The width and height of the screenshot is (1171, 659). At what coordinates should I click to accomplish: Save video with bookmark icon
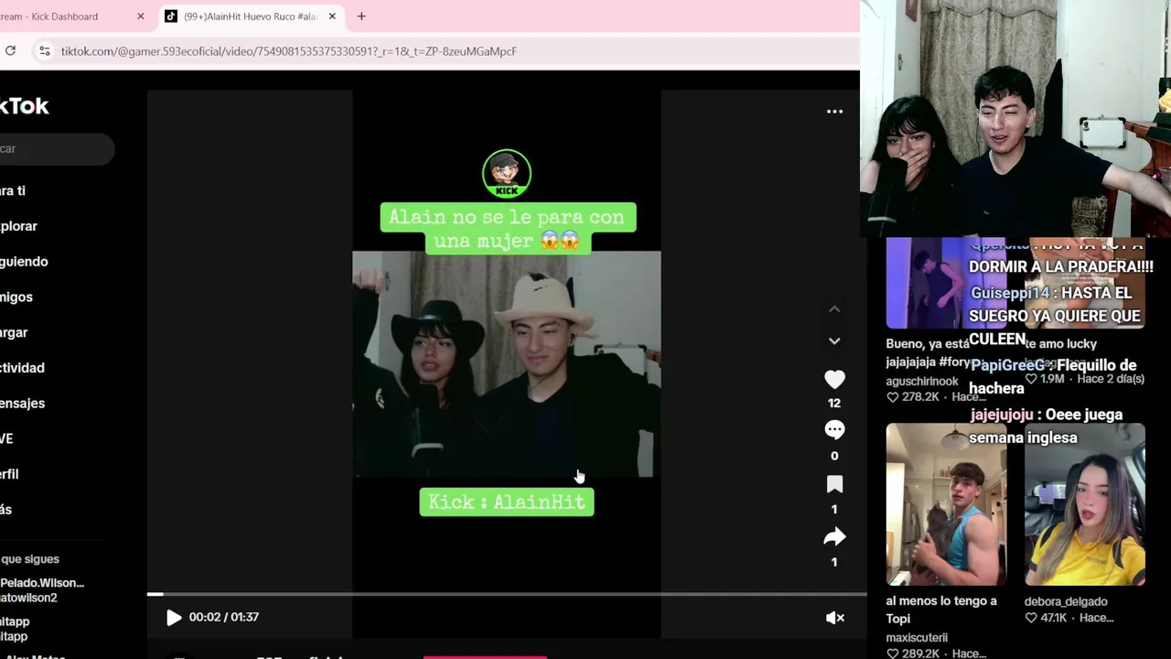pyautogui.click(x=834, y=484)
